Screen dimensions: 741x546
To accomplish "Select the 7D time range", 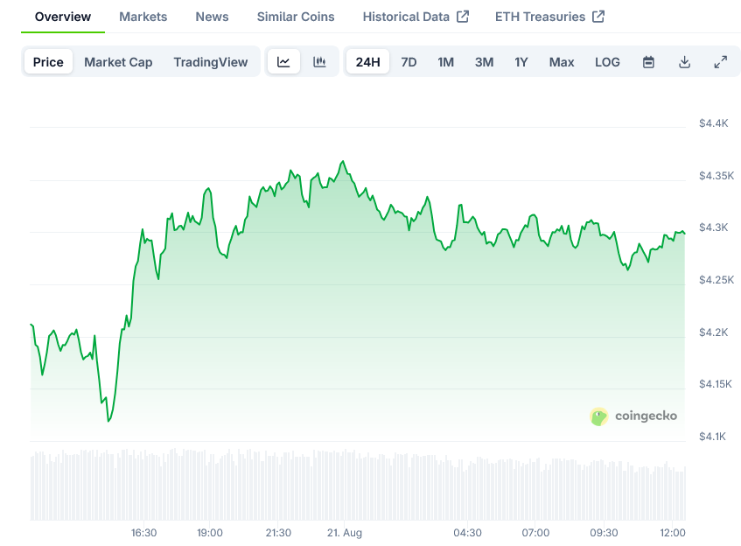I will point(409,62).
